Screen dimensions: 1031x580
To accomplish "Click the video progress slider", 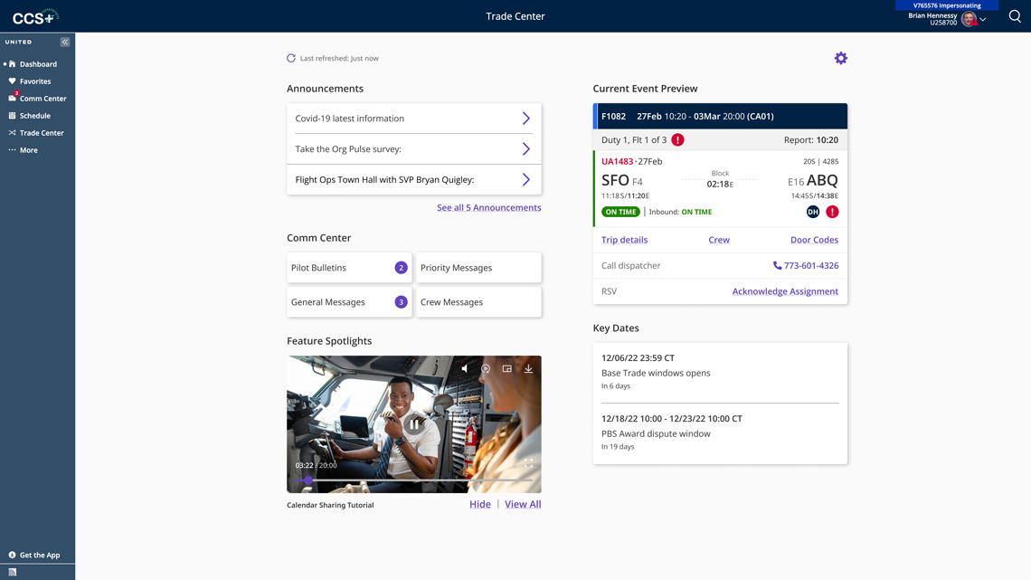I will (414, 480).
